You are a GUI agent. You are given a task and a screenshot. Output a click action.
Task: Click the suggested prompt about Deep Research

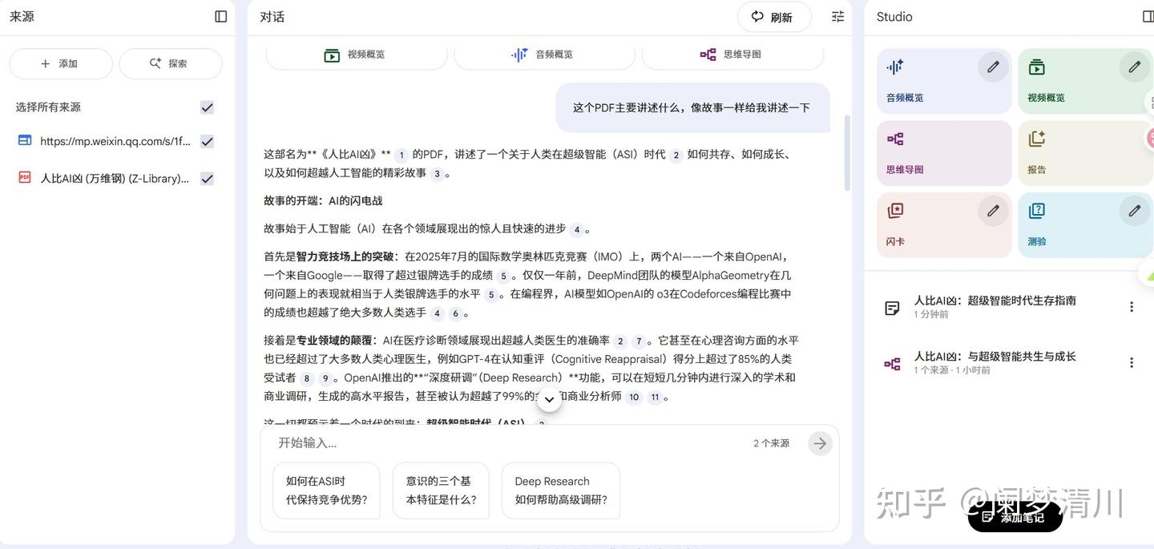[x=560, y=490]
